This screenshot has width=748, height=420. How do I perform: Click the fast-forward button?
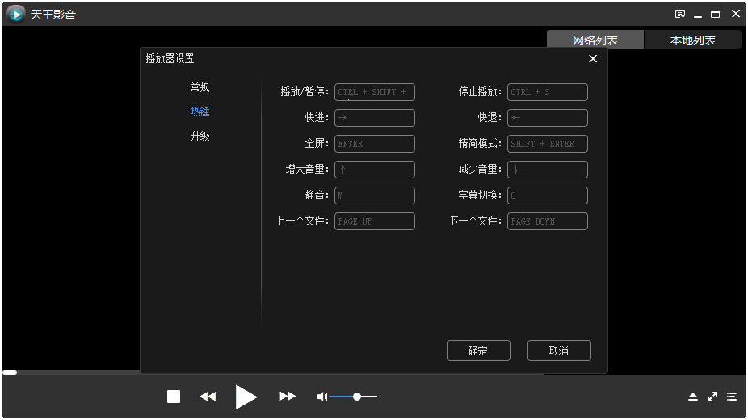tap(288, 397)
